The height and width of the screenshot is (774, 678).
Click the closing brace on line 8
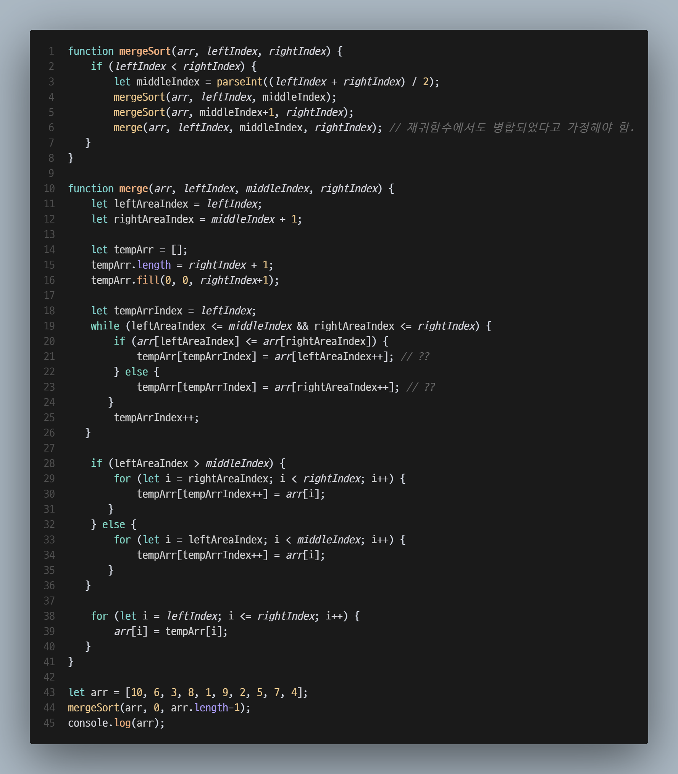point(71,158)
